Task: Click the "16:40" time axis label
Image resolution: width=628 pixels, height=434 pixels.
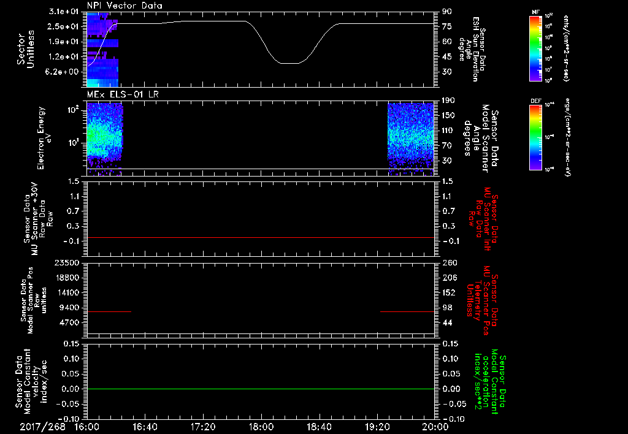Action: (145, 427)
